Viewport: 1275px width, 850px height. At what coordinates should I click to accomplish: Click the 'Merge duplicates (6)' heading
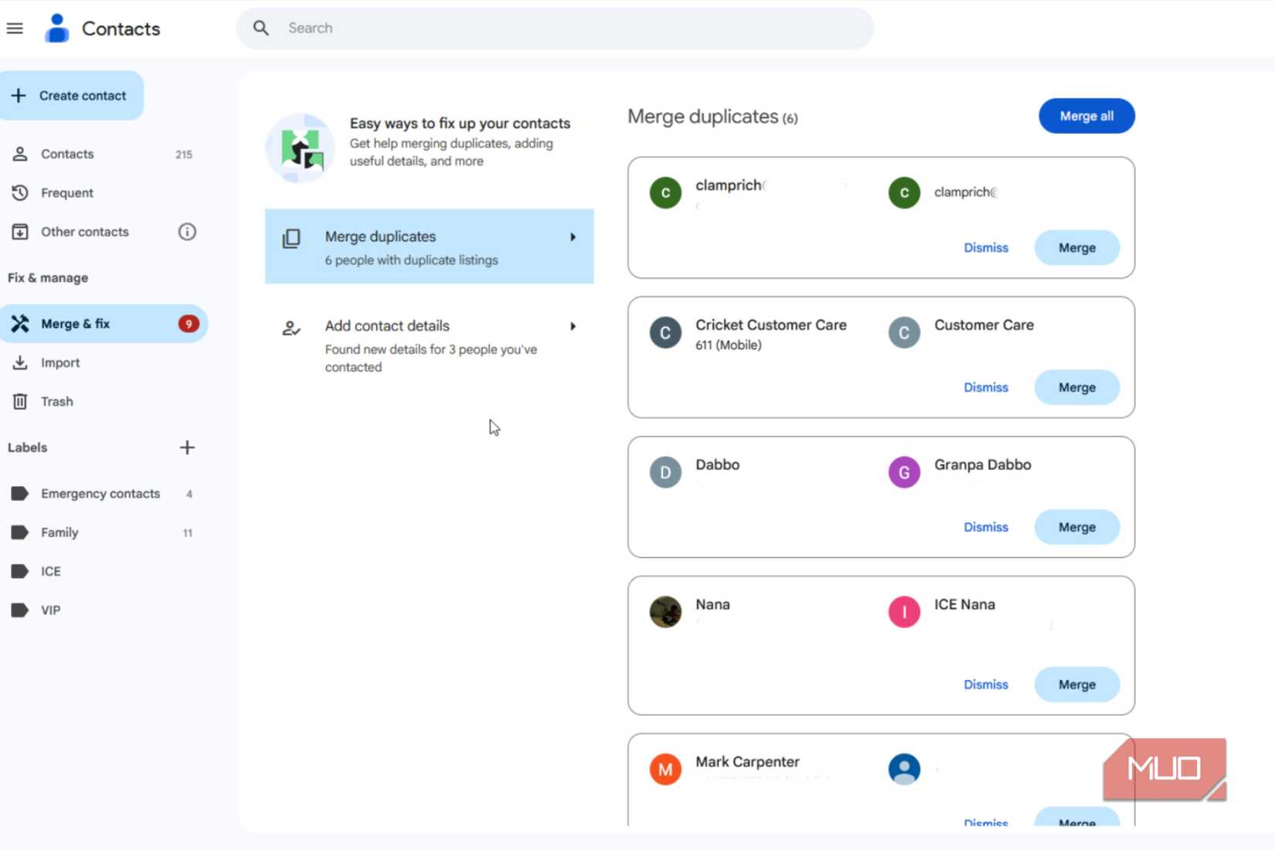tap(712, 117)
